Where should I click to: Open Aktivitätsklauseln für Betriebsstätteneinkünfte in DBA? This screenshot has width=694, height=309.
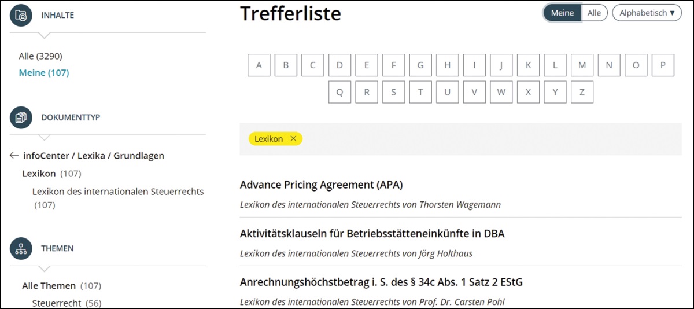[x=372, y=234]
